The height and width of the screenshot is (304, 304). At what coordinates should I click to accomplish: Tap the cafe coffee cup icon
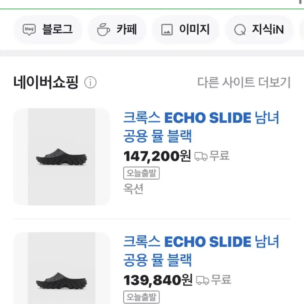[103, 29]
